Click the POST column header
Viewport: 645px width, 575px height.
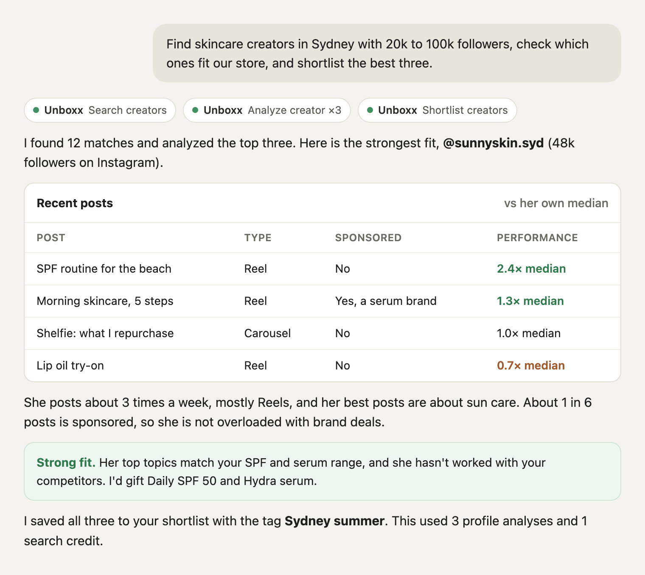(51, 238)
